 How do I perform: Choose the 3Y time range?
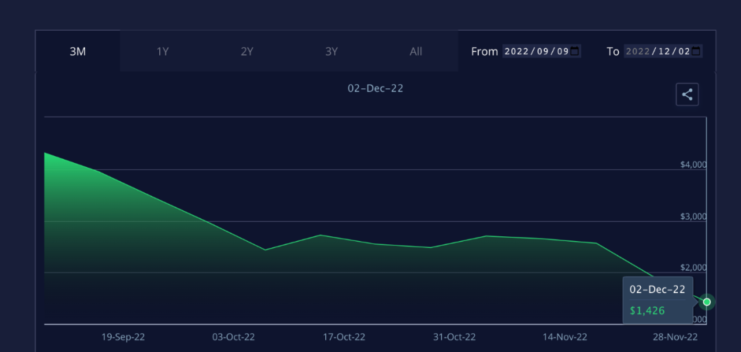coord(331,51)
